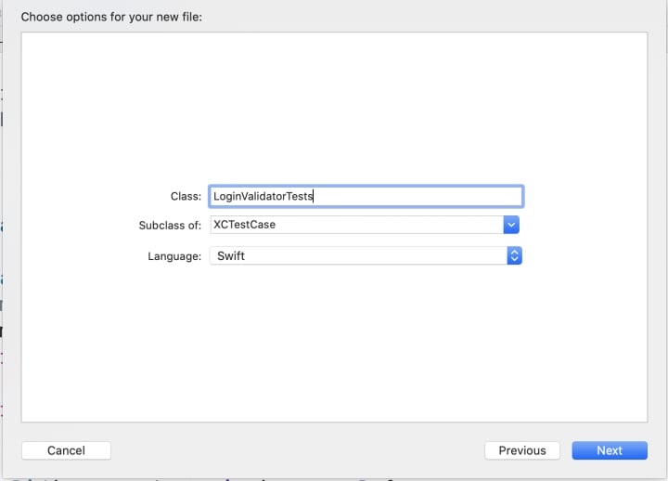This screenshot has height=481, width=668.
Task: Expand the Subclass of dropdown arrow
Action: point(511,225)
